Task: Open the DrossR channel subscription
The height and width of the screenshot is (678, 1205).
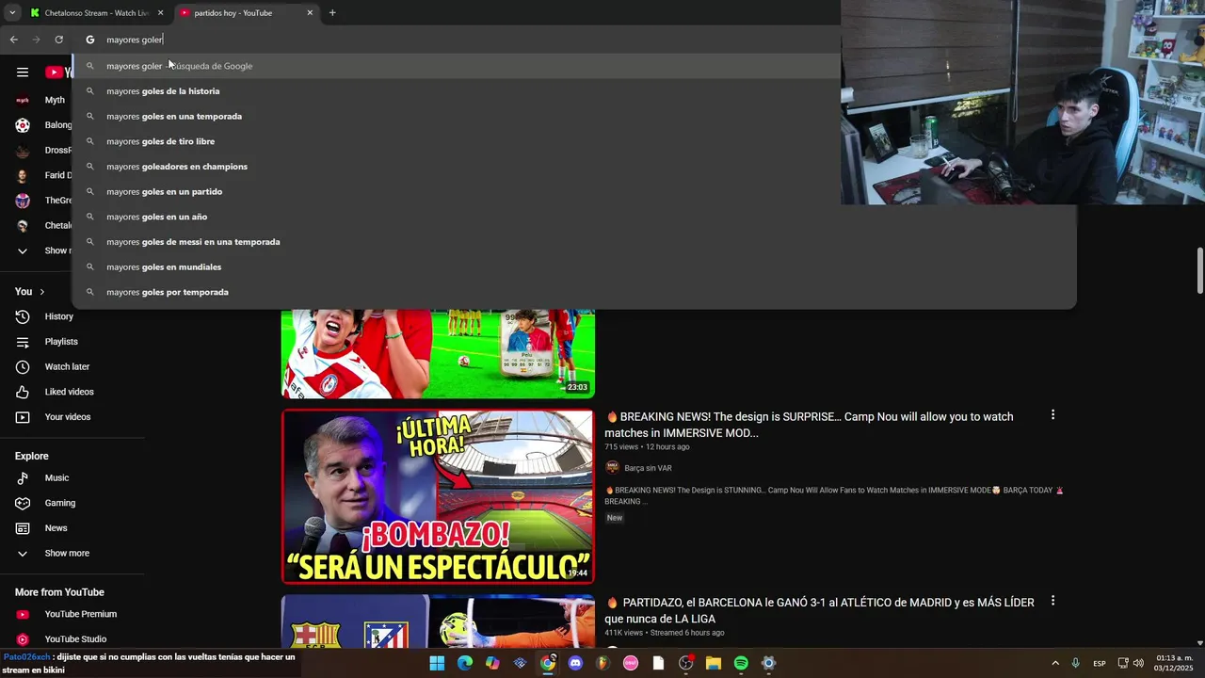Action: pos(42,151)
